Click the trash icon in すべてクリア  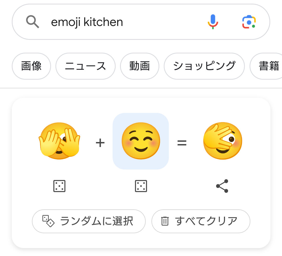point(165,221)
